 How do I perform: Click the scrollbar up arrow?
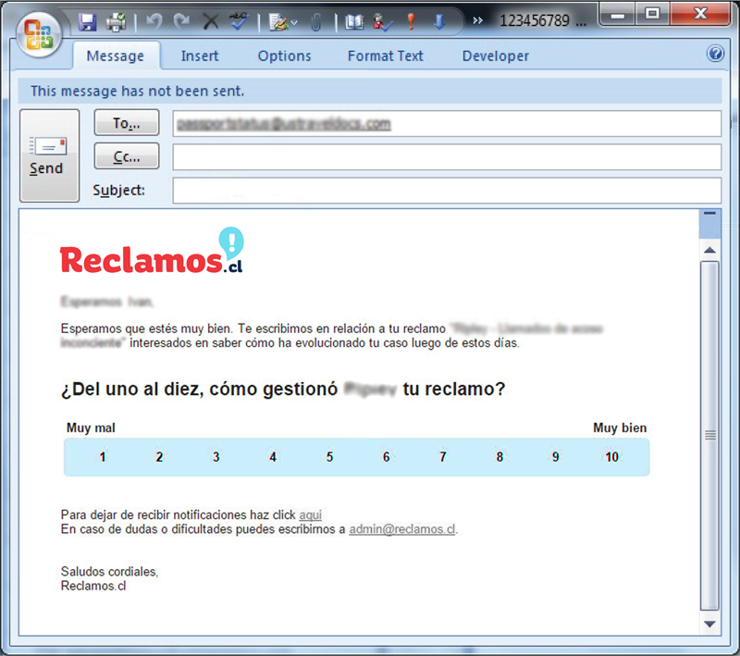(x=709, y=250)
